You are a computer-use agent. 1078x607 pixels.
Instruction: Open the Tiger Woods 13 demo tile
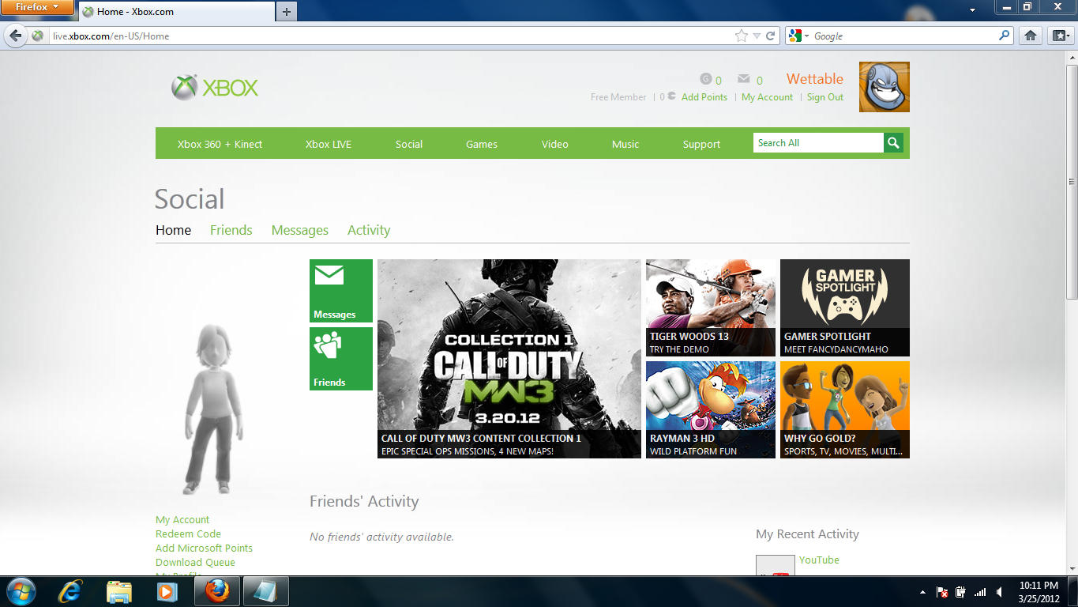(x=711, y=307)
